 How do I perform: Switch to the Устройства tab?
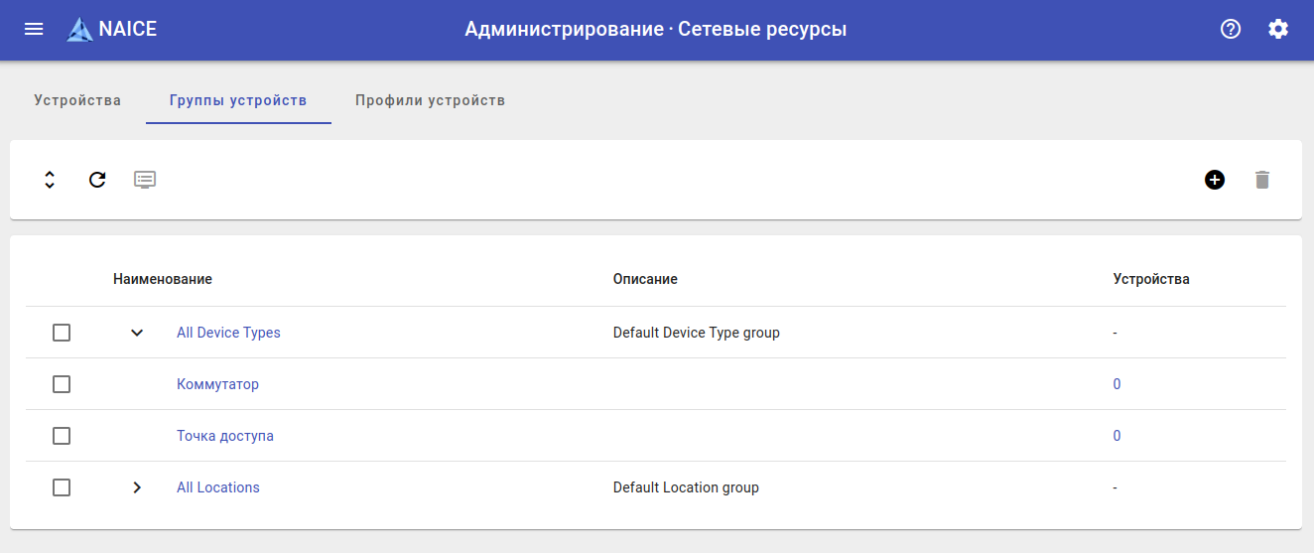[77, 100]
